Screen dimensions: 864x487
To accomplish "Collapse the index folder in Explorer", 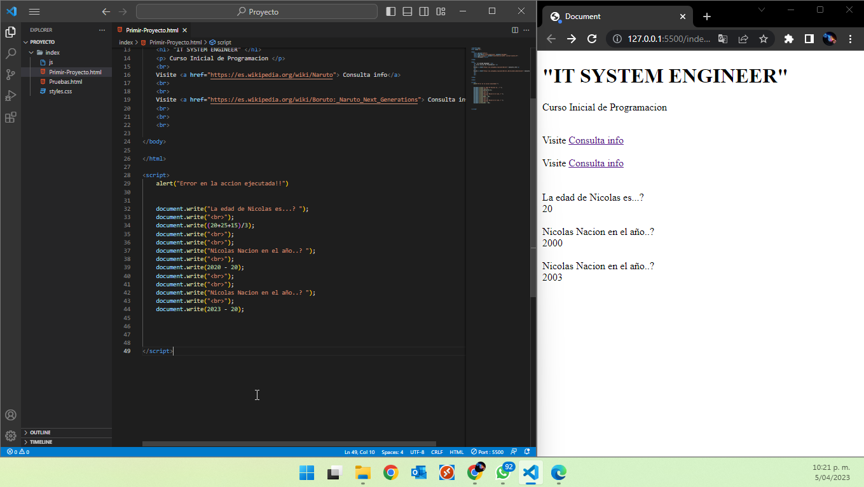I will pyautogui.click(x=67, y=53).
